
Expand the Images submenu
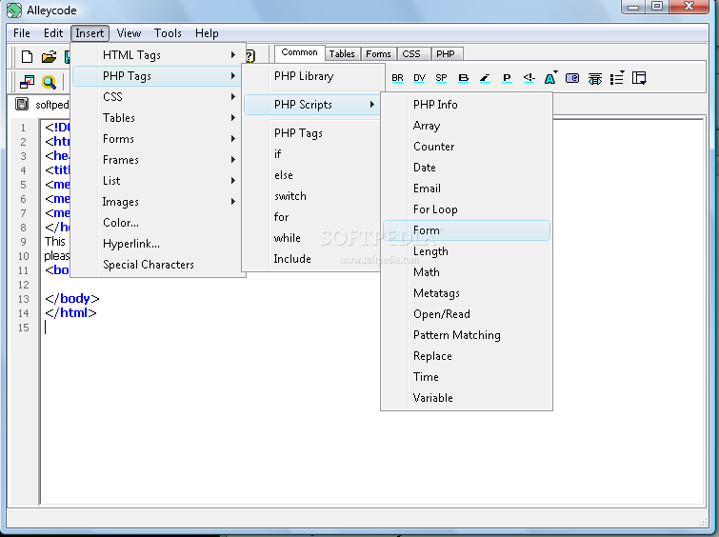coord(156,202)
